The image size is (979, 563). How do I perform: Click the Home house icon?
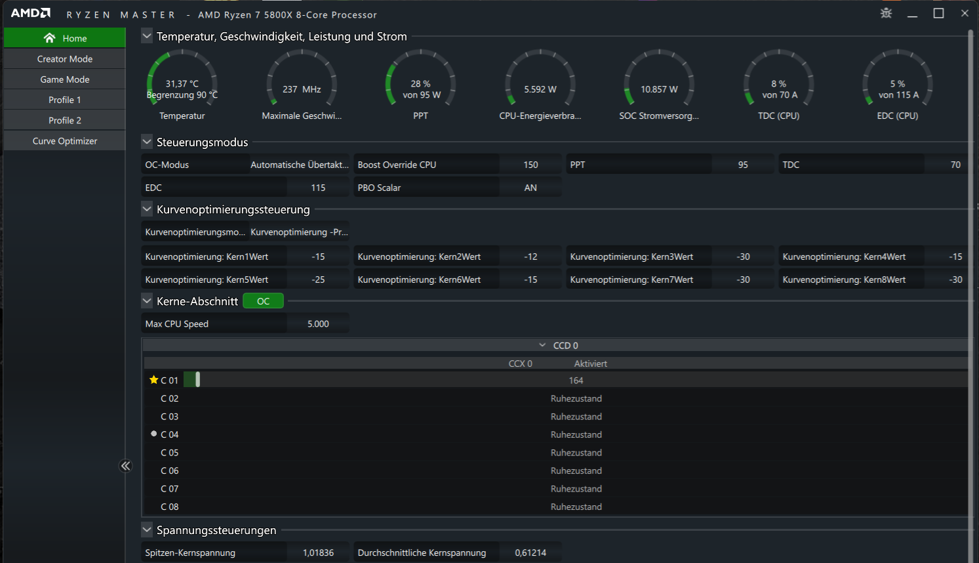pos(49,38)
